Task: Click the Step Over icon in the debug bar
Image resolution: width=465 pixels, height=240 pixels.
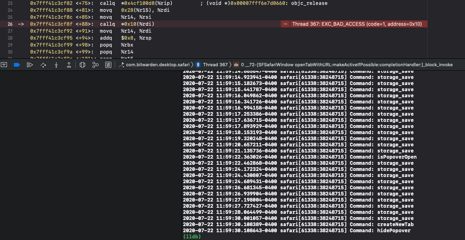Action: (43, 65)
